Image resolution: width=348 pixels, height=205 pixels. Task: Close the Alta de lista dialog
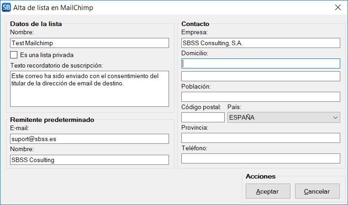click(337, 7)
